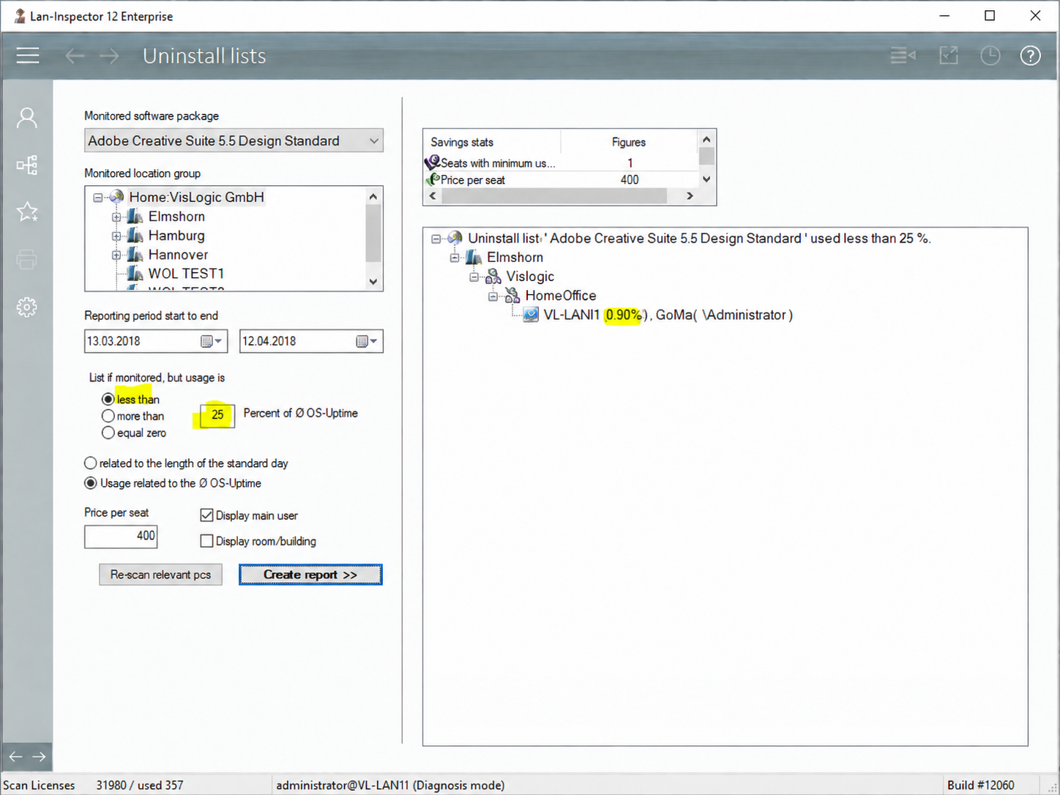Click the bottom-left sidebar back arrow
Viewport: 1060px width, 795px height.
pos(15,756)
